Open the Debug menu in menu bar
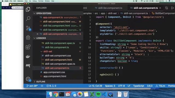The height and width of the screenshot is (98, 175). 34,1
